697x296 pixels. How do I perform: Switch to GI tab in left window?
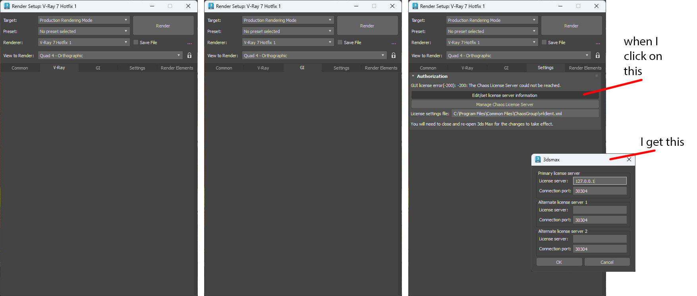point(98,68)
